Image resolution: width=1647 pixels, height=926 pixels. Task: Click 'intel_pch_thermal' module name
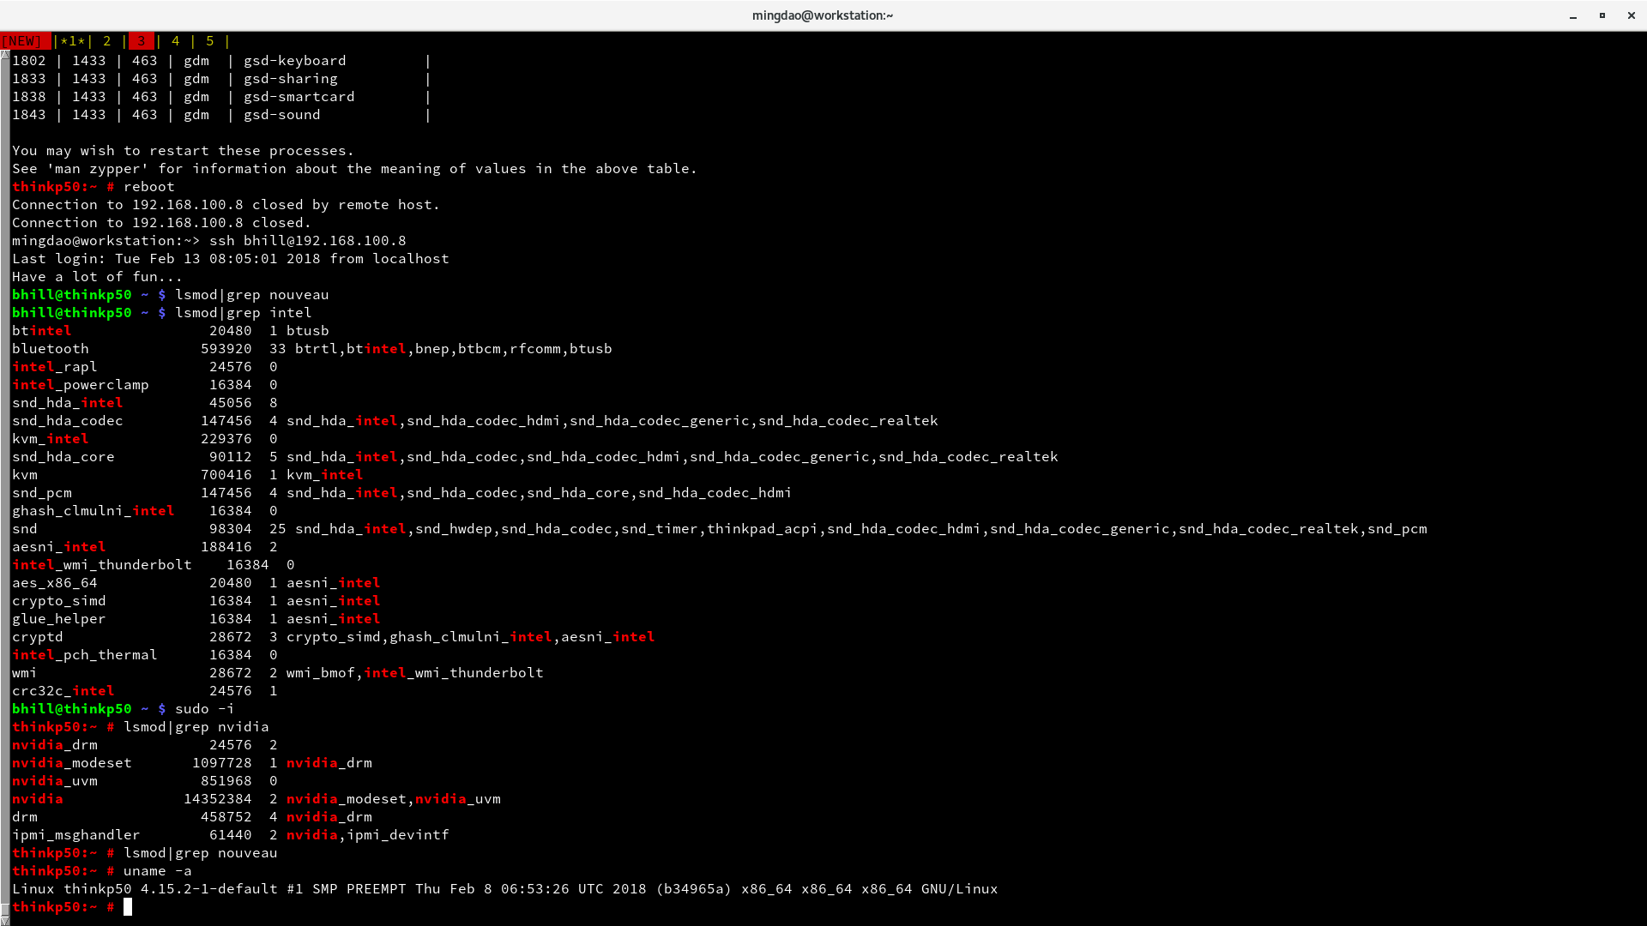point(85,655)
